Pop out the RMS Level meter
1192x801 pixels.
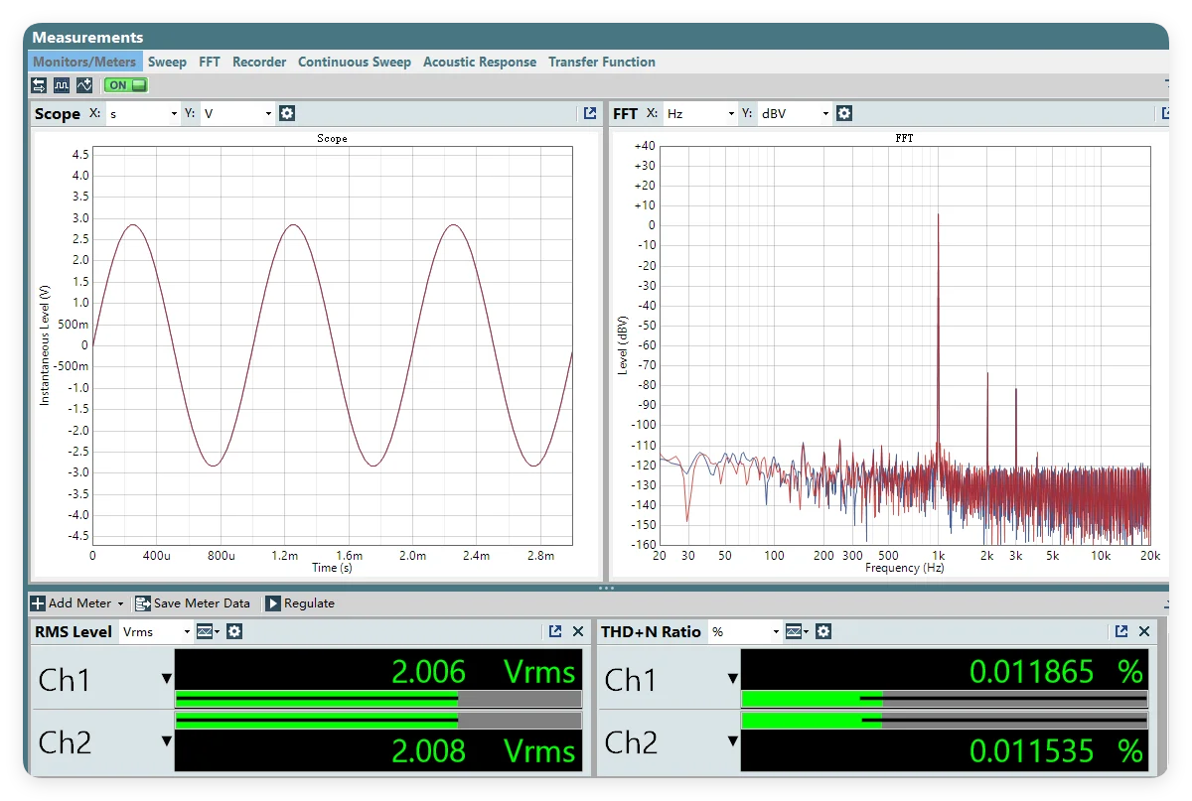pyautogui.click(x=555, y=631)
